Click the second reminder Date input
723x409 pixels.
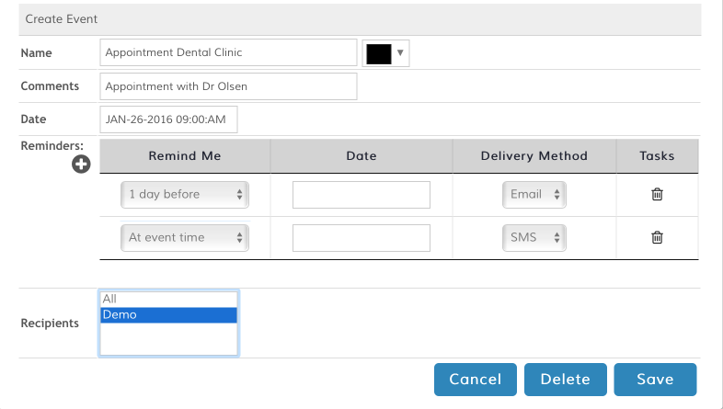tap(361, 237)
